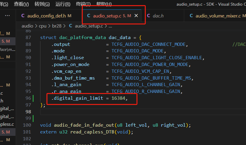Click breadcrumb folder 'br28'

(57, 26)
